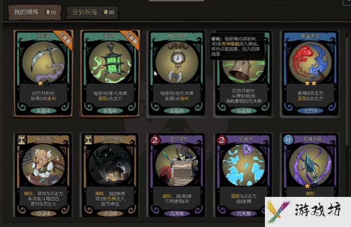Click the 行动牌 label under professor card
Viewport: 351px width, 227px height.
[44, 214]
